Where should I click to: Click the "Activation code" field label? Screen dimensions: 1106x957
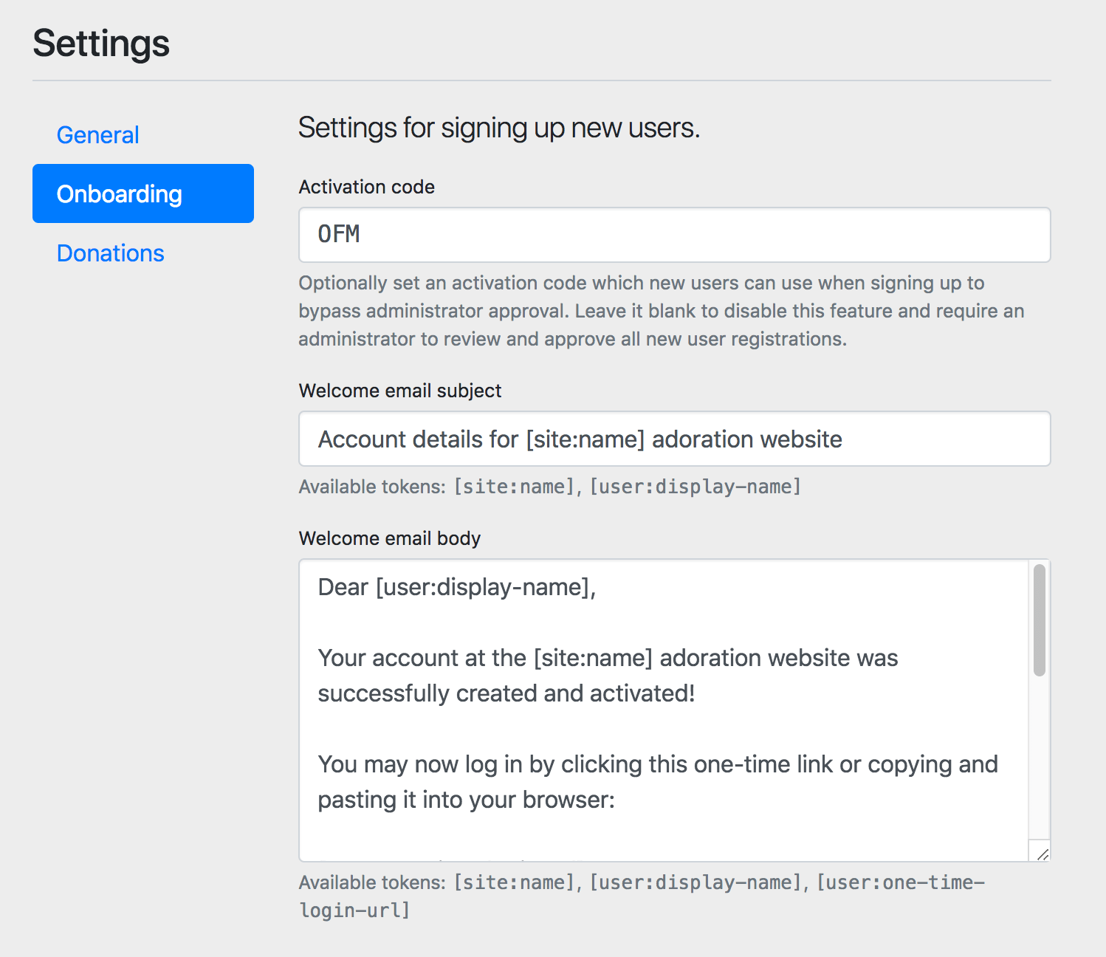pyautogui.click(x=366, y=187)
